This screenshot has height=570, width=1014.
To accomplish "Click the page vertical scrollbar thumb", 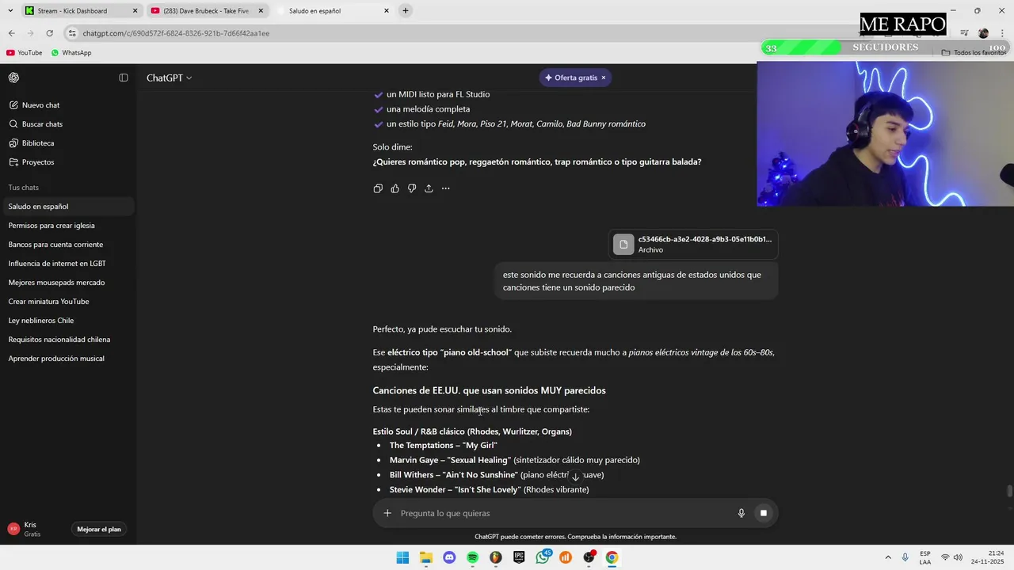I will point(1009,491).
